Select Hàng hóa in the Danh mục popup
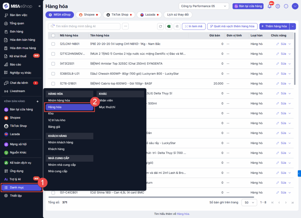The image size is (301, 218). tap(69, 107)
